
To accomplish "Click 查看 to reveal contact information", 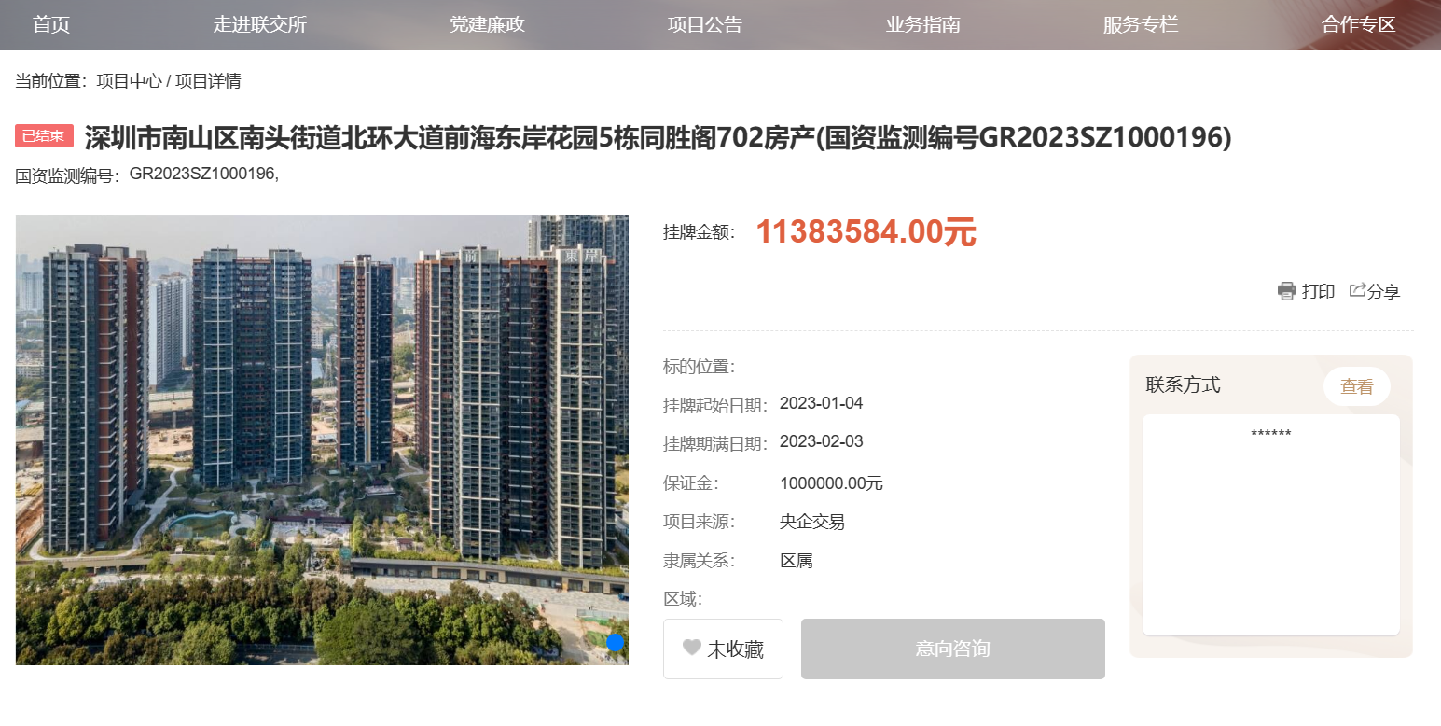I will pos(1357,386).
